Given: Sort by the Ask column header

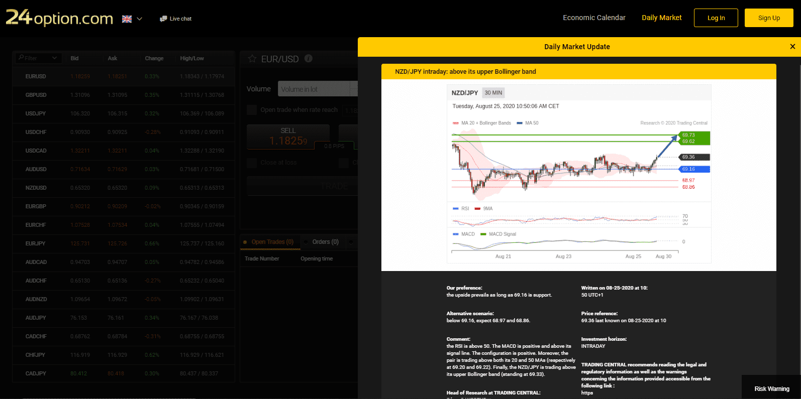Looking at the screenshot, I should pos(113,58).
